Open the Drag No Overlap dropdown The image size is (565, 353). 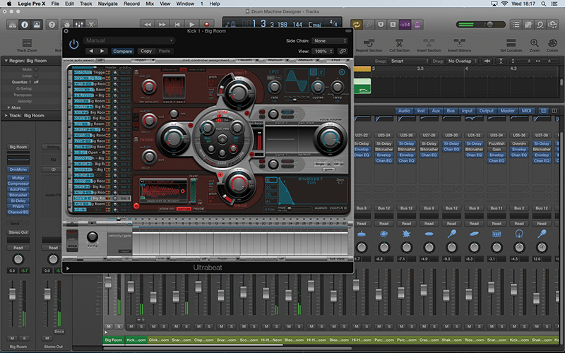pyautogui.click(x=463, y=61)
